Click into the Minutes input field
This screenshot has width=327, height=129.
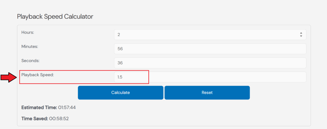point(210,49)
